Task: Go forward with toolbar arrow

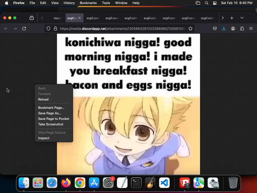Action: (15, 29)
